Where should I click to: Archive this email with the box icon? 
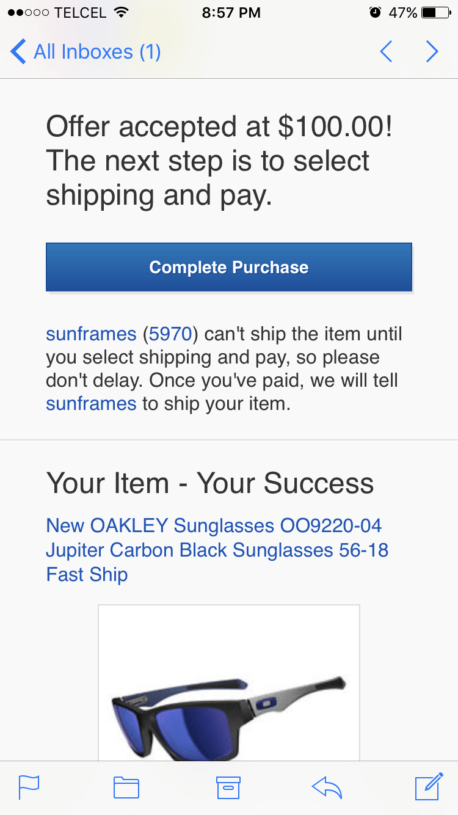click(x=228, y=787)
